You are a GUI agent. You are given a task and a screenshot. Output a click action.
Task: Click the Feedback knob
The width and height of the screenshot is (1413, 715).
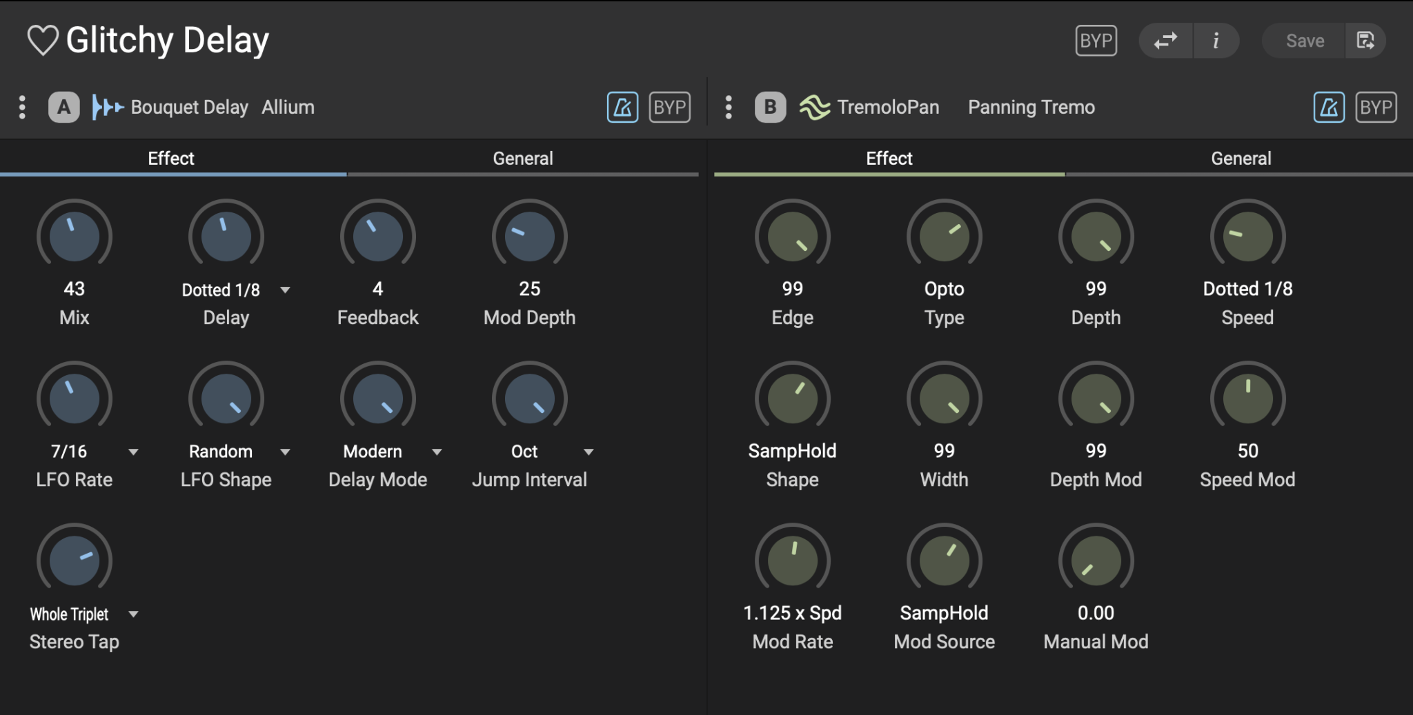coord(378,236)
